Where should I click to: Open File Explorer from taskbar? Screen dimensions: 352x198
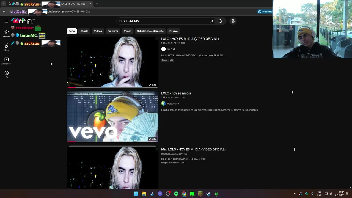coord(144,194)
